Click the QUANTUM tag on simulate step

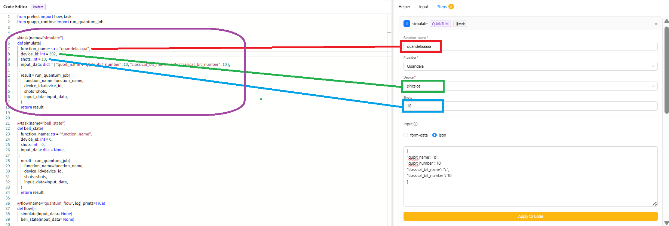tap(440, 24)
